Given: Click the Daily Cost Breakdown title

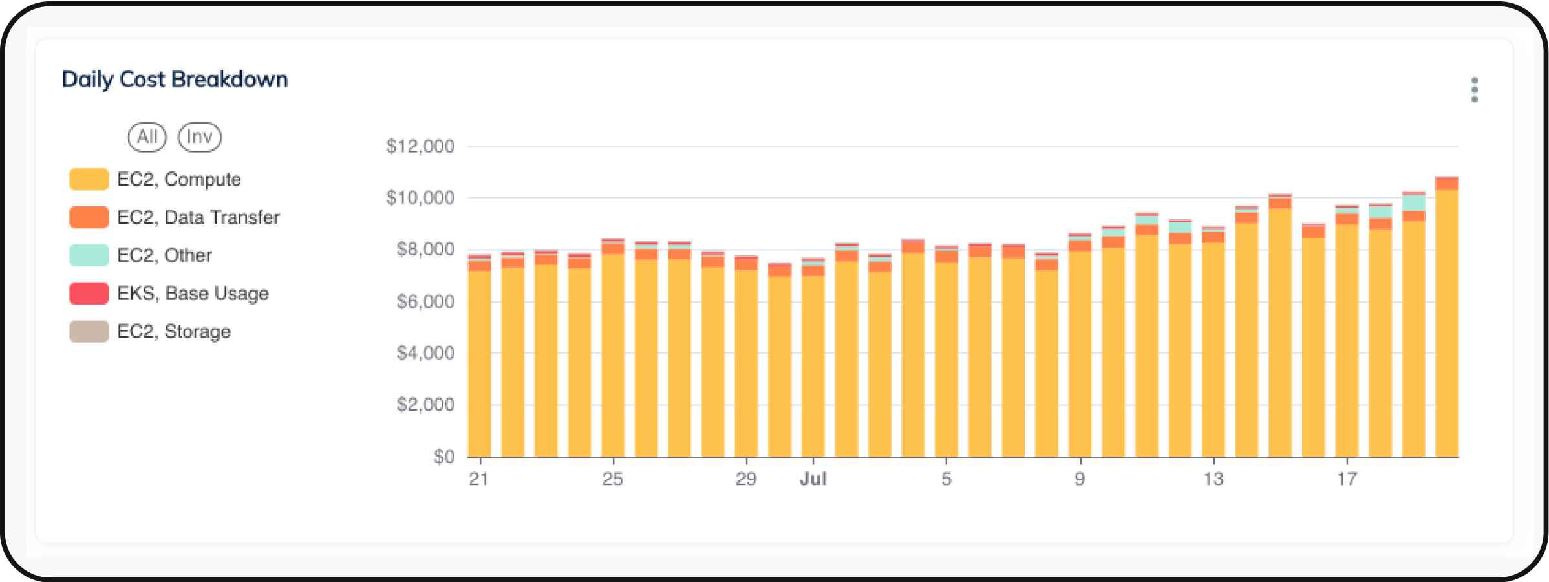Looking at the screenshot, I should tap(175, 80).
